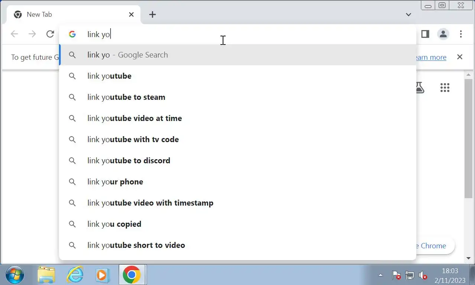Click the Chrome taskbar icon
This screenshot has height=285, width=475.
[x=132, y=275]
